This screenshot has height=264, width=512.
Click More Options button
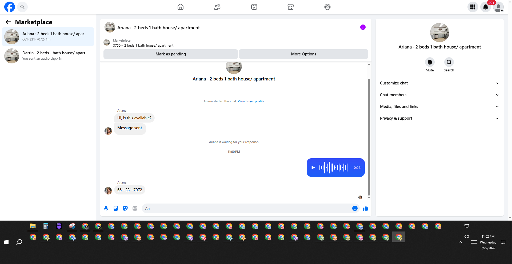[x=303, y=54]
